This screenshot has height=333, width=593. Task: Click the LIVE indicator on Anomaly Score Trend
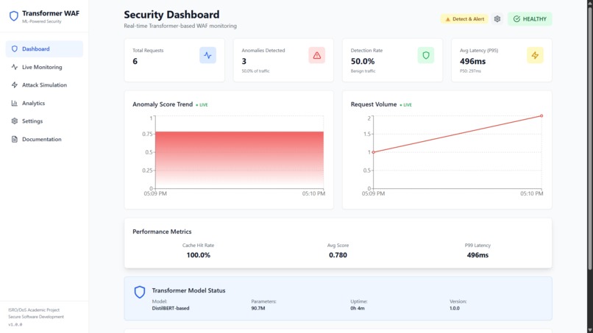tap(202, 104)
